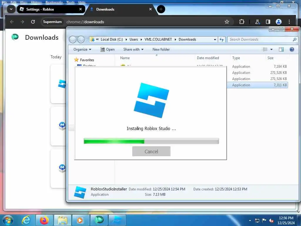Bookmark this page with the star icon
The width and height of the screenshot is (301, 226).
point(227,22)
